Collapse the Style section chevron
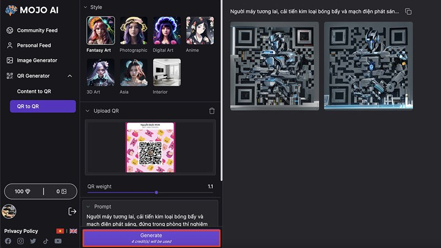Viewport: 441px width, 248px height. click(85, 7)
